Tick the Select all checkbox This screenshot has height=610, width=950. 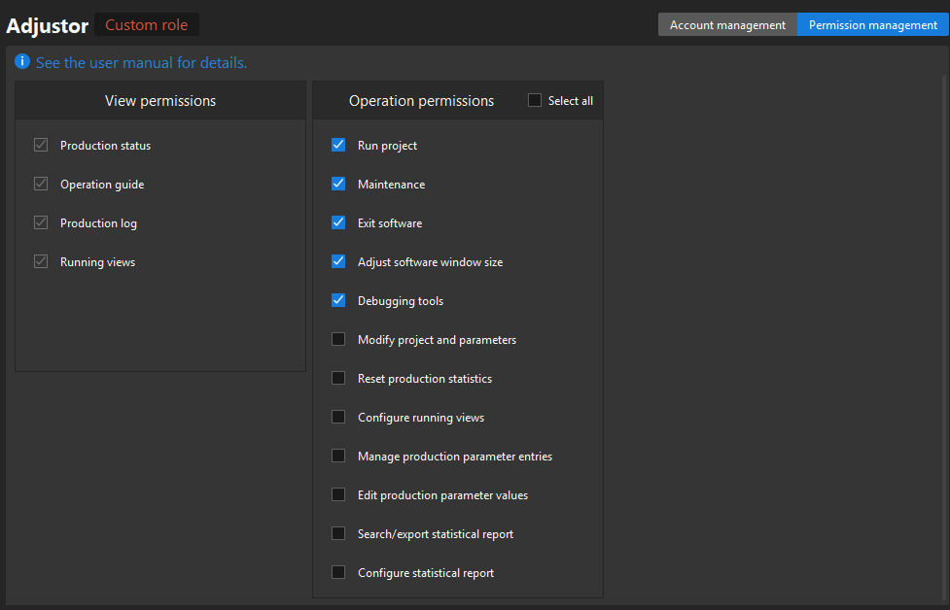(535, 100)
